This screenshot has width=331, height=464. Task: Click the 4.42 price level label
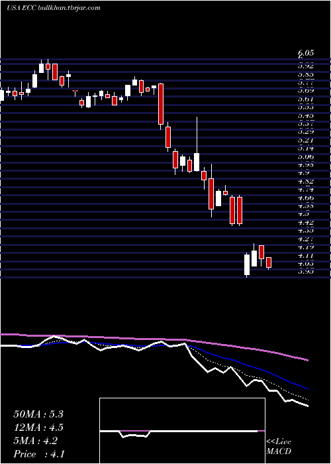tap(306, 222)
